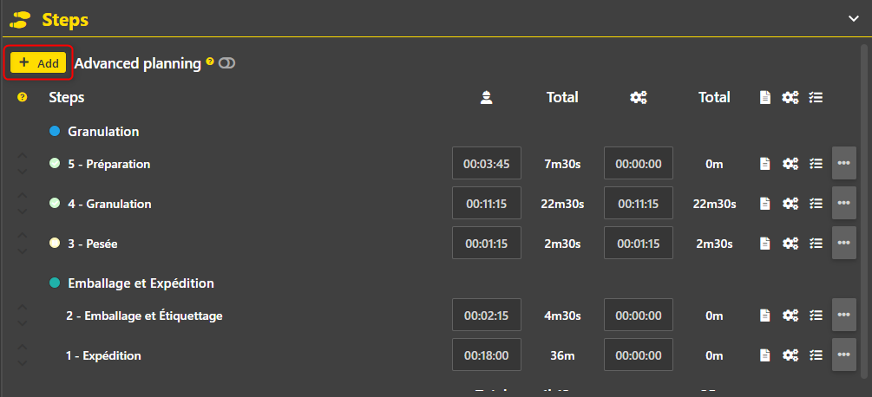Open machine gears icon for 4 - Granulation
Screen dimensions: 872x397
(790, 203)
